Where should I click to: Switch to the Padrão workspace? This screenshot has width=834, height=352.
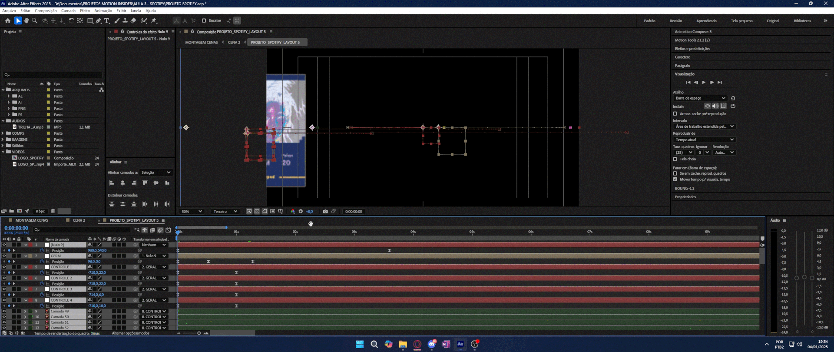(649, 21)
